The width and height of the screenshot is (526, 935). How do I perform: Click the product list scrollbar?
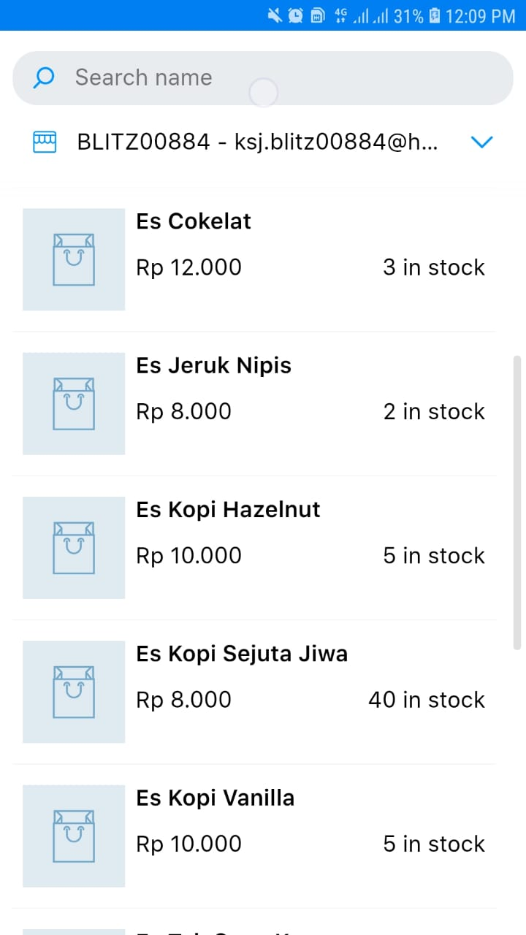click(x=517, y=503)
